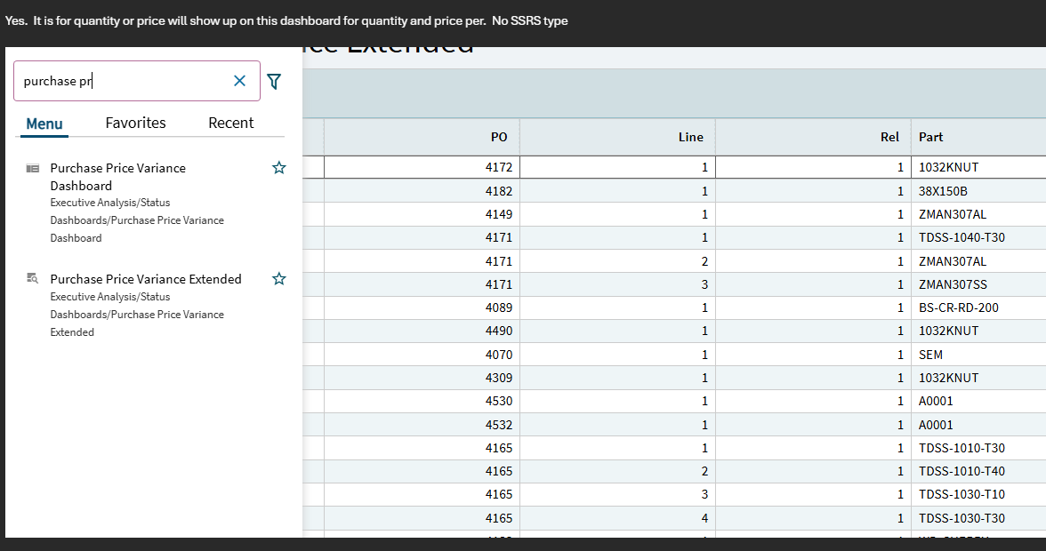Click the dashboard icon beside Purchase Price Variance Dashboard

pyautogui.click(x=33, y=168)
